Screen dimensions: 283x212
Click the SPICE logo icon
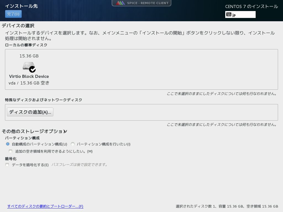point(120,3)
